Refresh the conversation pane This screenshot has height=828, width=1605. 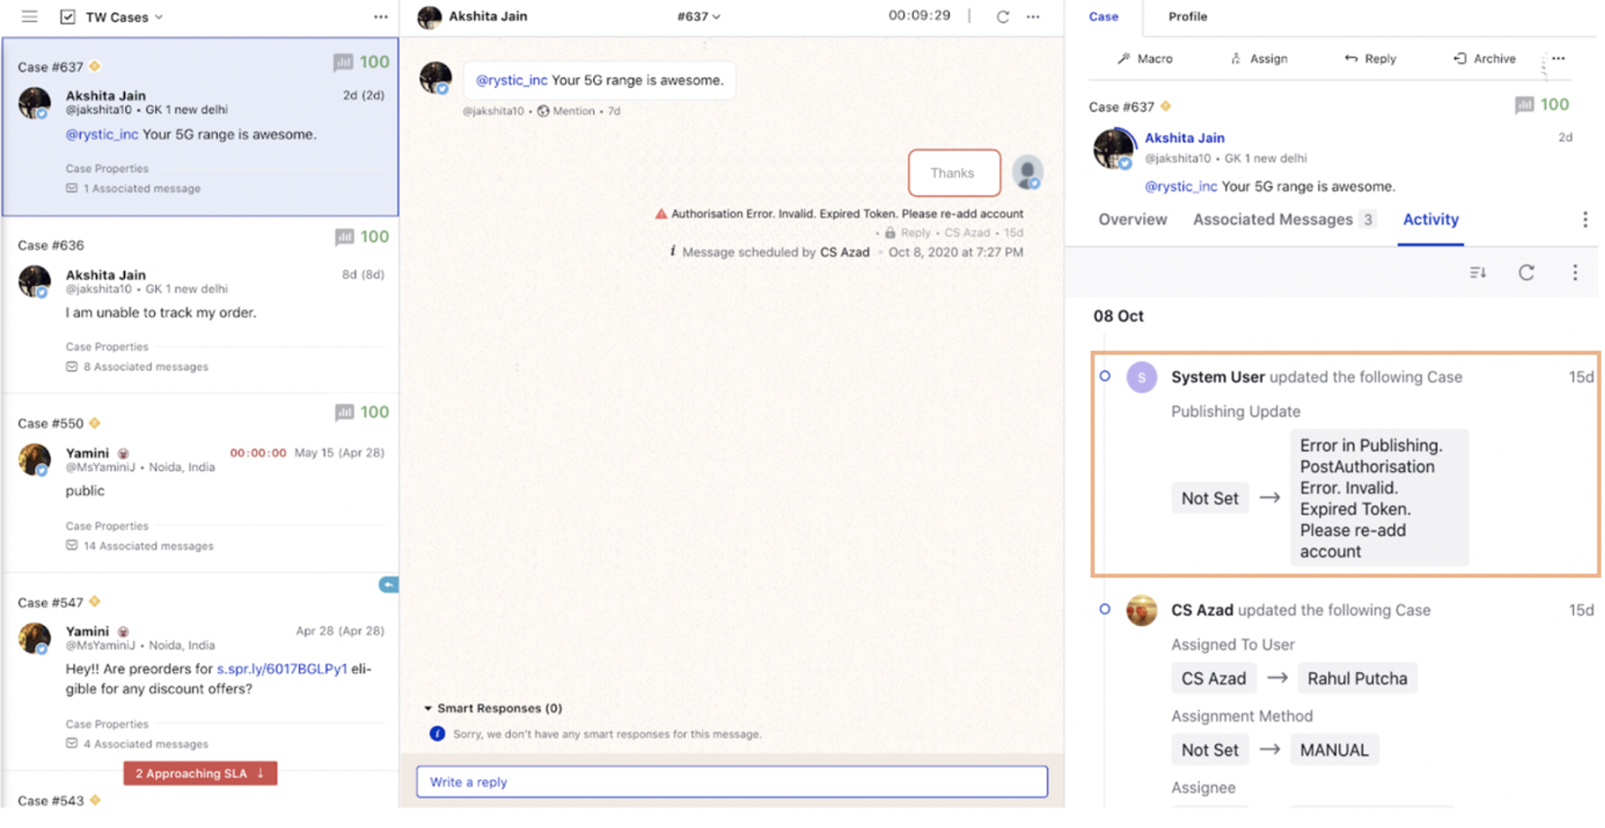(1002, 17)
